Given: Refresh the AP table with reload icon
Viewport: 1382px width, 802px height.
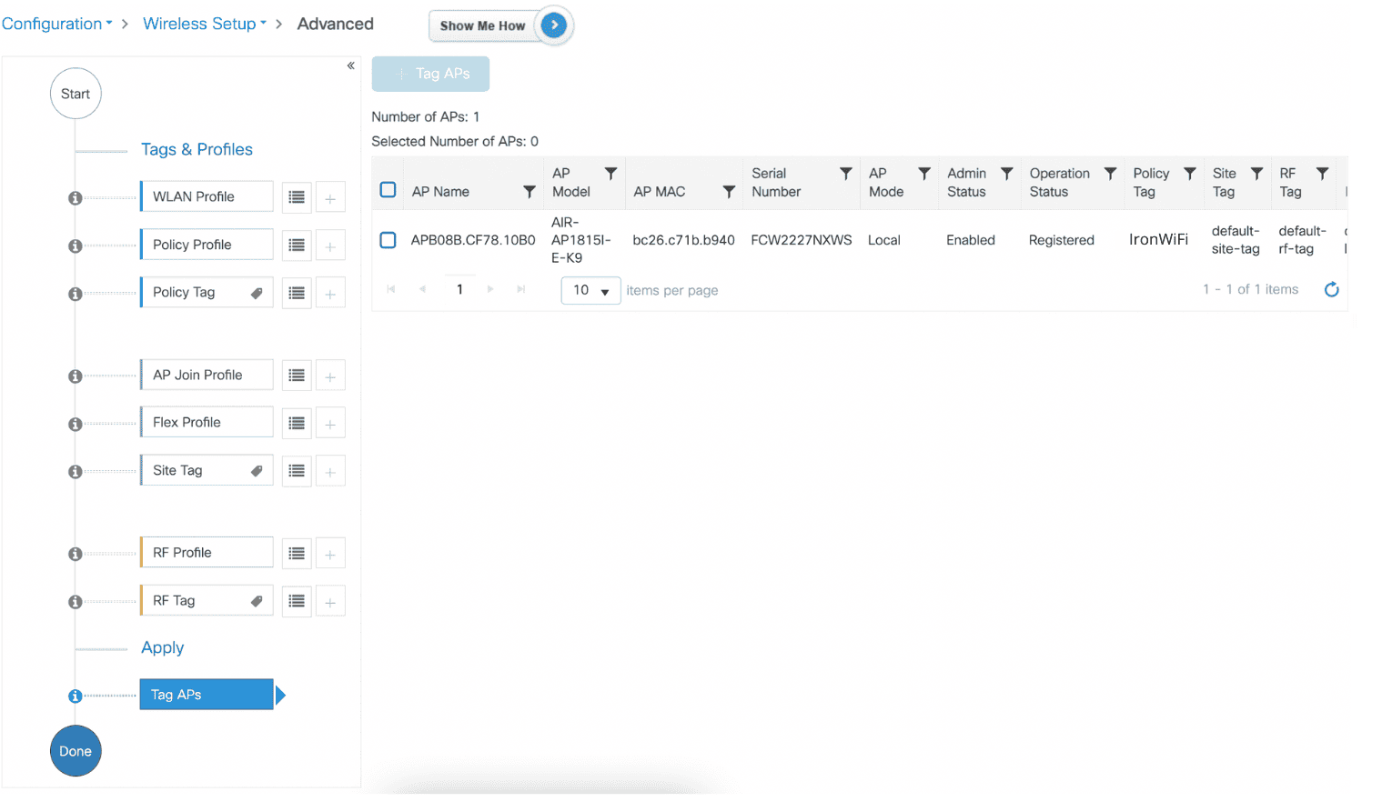Looking at the screenshot, I should [x=1331, y=290].
